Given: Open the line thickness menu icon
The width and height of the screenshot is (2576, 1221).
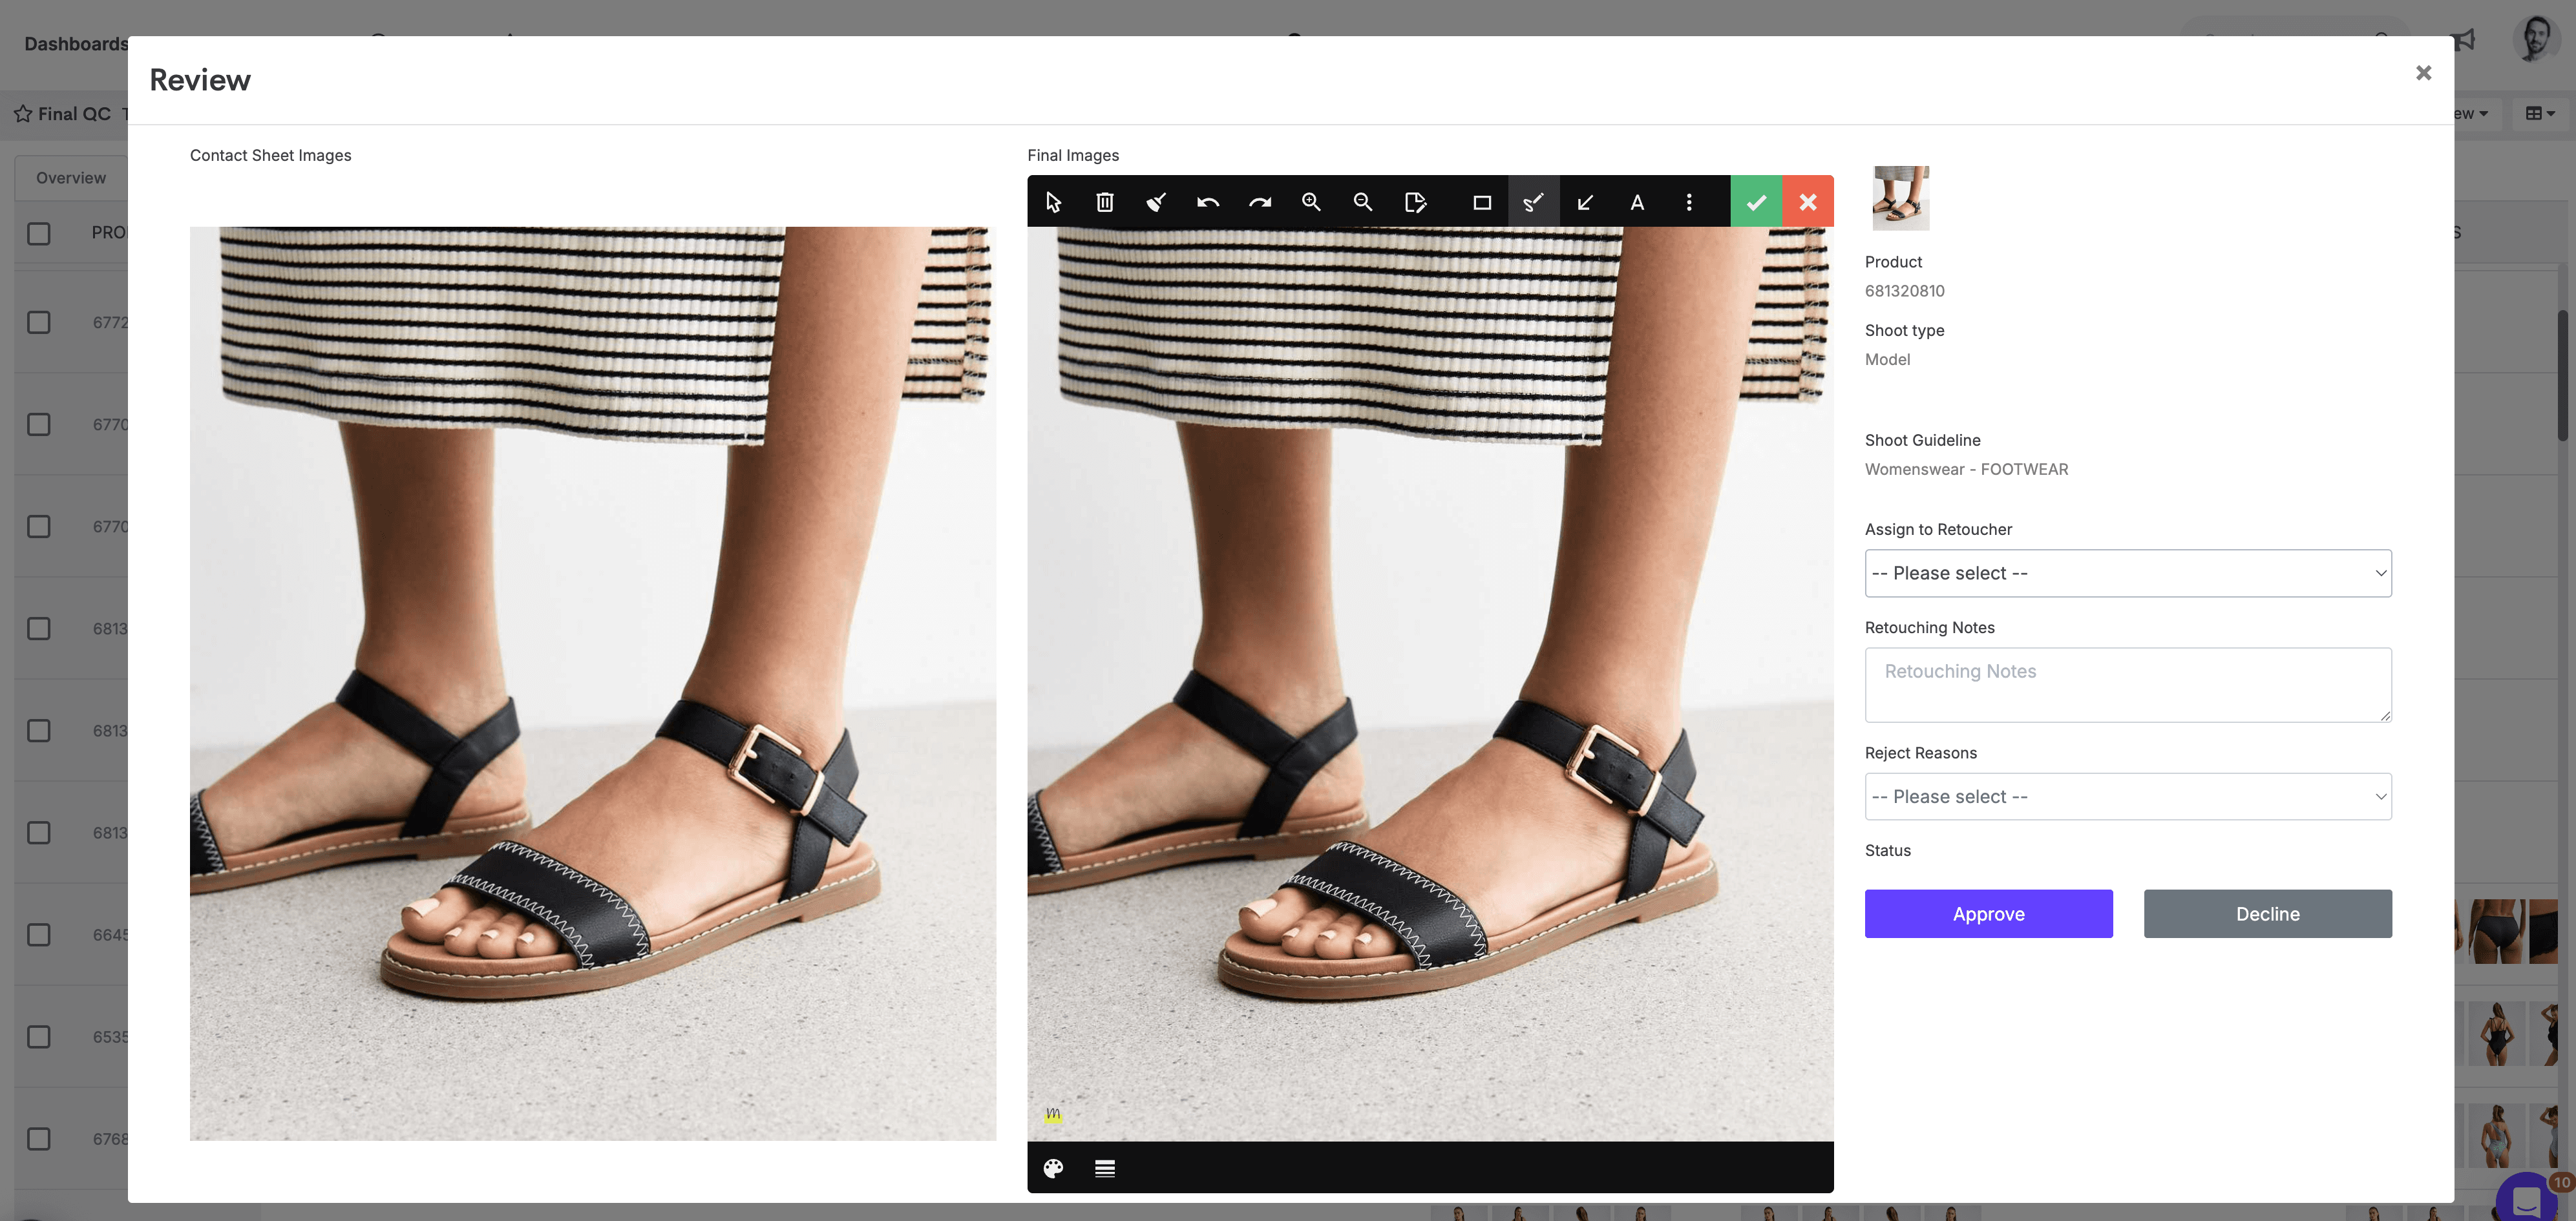Looking at the screenshot, I should (x=1105, y=1168).
